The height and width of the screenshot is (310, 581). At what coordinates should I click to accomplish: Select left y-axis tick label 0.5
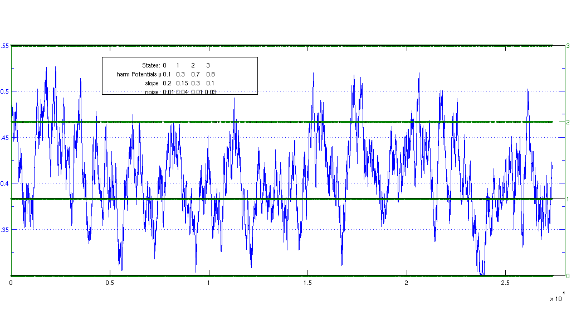[x=5, y=91]
